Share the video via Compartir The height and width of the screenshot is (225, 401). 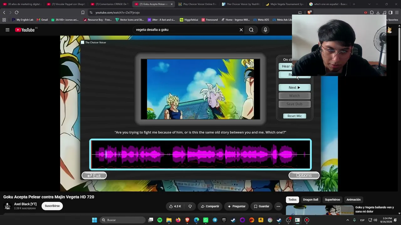pyautogui.click(x=210, y=206)
